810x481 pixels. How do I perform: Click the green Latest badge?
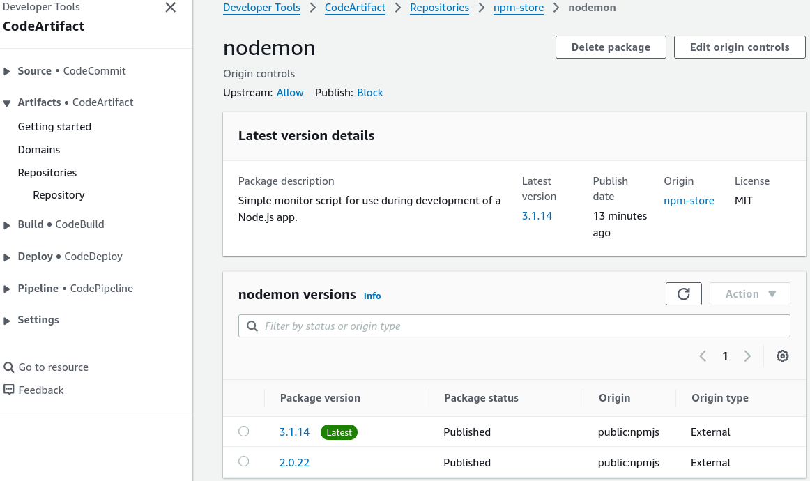(339, 432)
